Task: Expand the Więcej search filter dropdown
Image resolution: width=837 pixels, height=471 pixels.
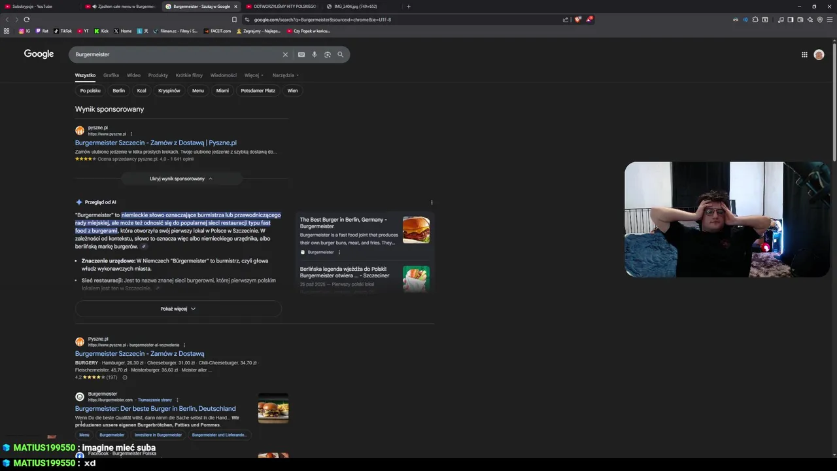Action: [x=253, y=75]
